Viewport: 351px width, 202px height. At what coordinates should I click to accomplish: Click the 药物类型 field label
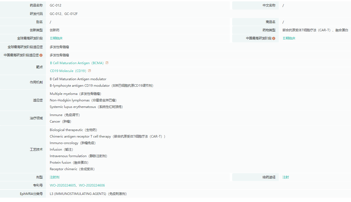(269, 30)
